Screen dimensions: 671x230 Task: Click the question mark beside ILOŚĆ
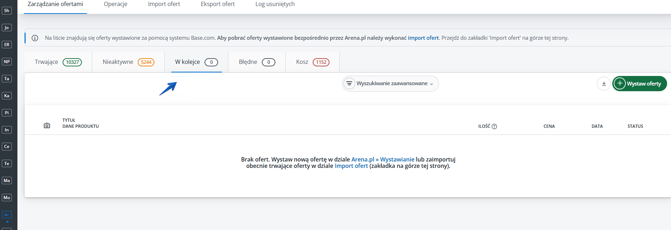click(x=494, y=126)
